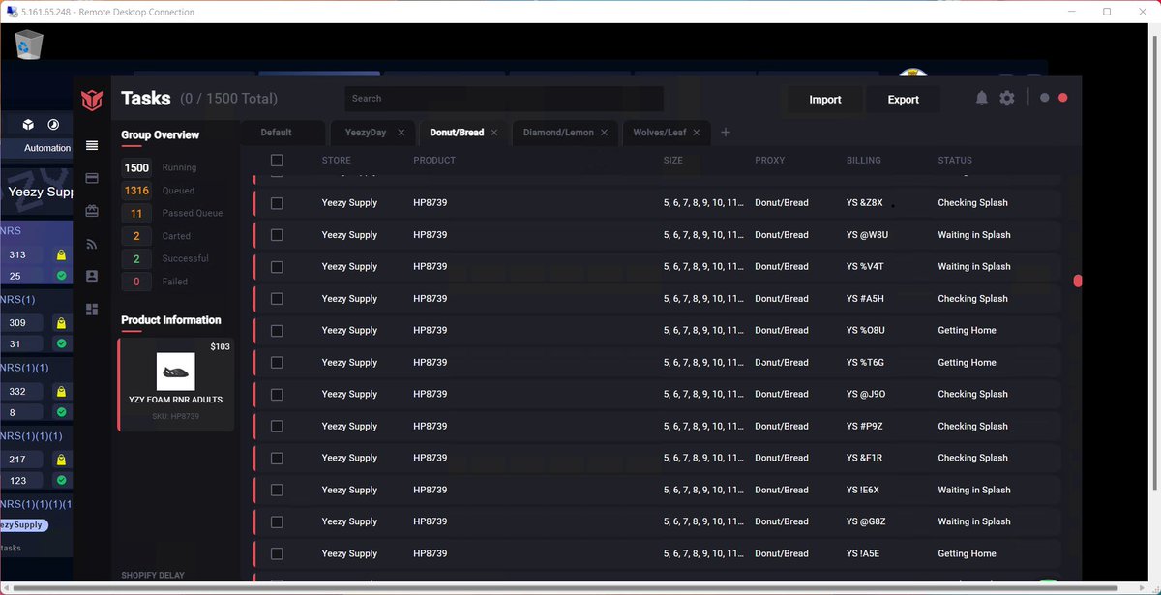Check the task row with billing YS @G8Z
1161x595 pixels.
[277, 522]
